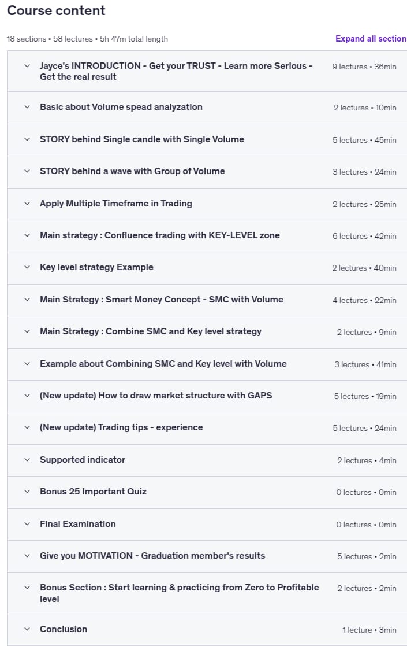Image resolution: width=407 pixels, height=646 pixels.
Task: Open Confluence trading with KEY-LEVEL zone chevron
Action: (x=27, y=235)
